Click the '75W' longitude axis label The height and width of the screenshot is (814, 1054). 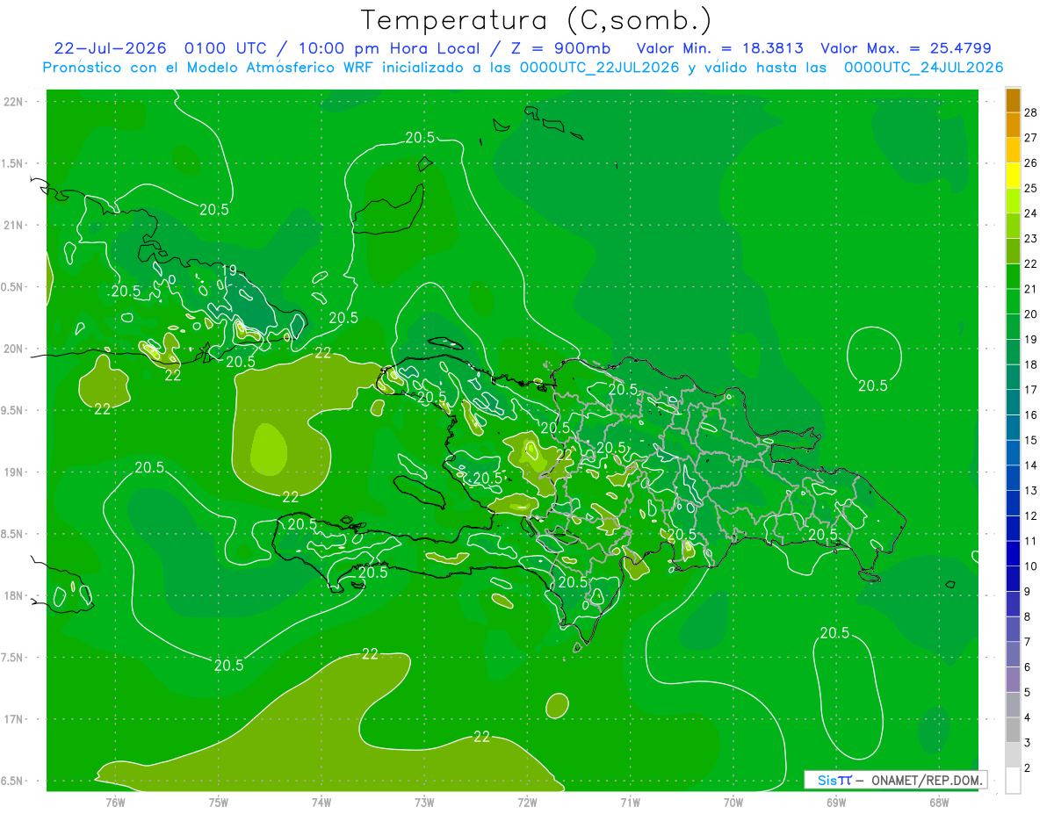pyautogui.click(x=219, y=803)
